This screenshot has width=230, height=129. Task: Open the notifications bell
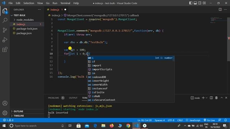pos(226,120)
